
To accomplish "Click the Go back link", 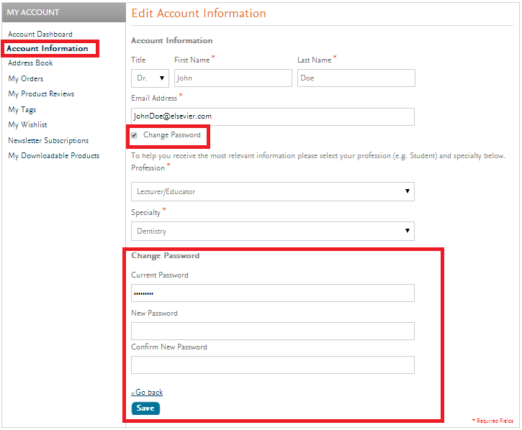I will point(147,392).
